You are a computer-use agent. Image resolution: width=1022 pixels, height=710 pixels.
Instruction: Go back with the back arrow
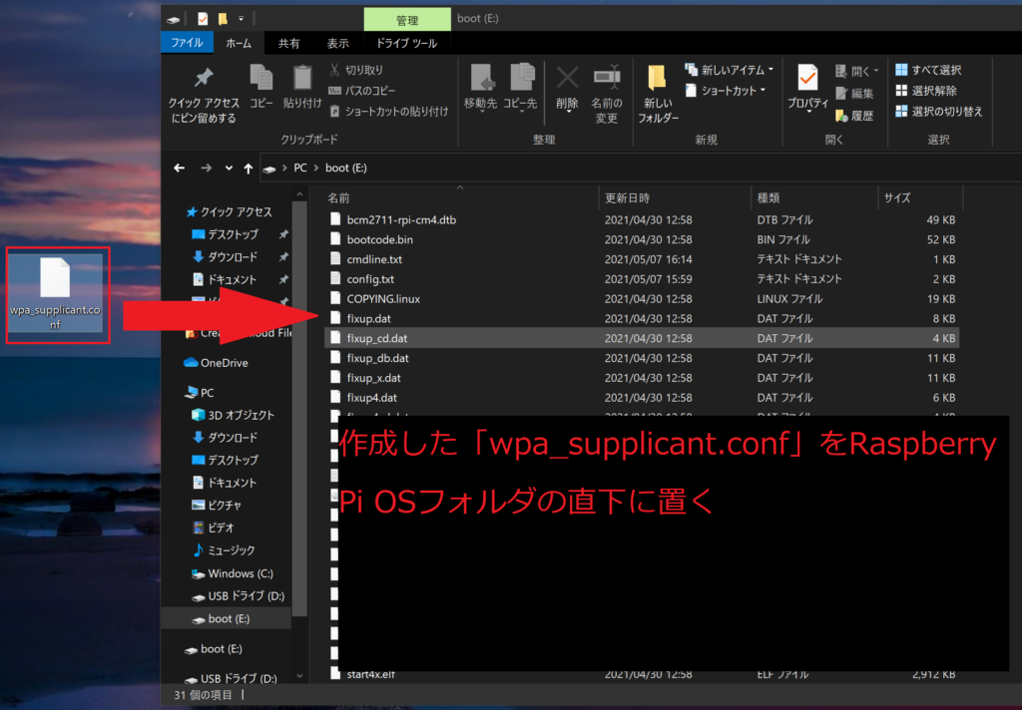(x=180, y=169)
